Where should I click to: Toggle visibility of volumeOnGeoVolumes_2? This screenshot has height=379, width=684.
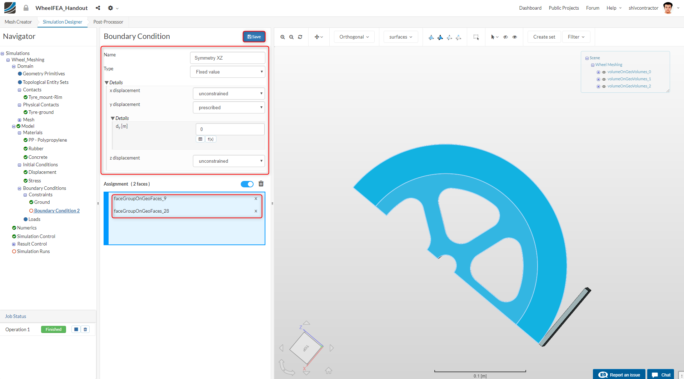click(604, 86)
